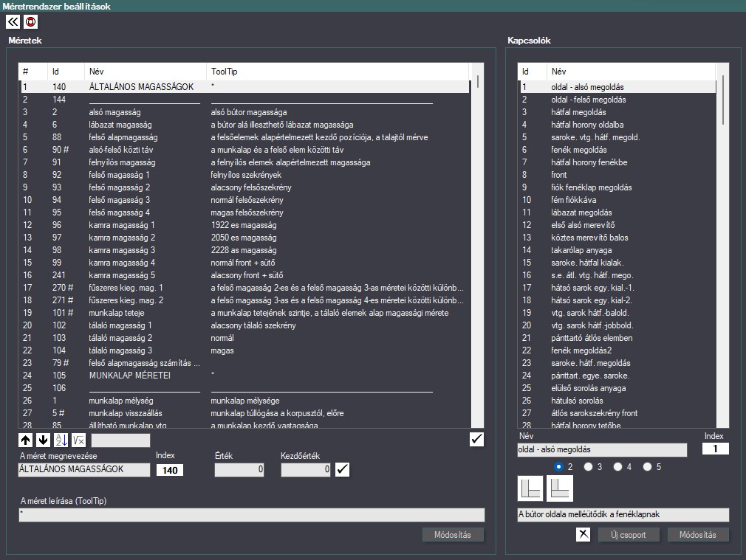
Task: Select oldal - felső megoldás in Kapcsolók
Action: [x=617, y=100]
